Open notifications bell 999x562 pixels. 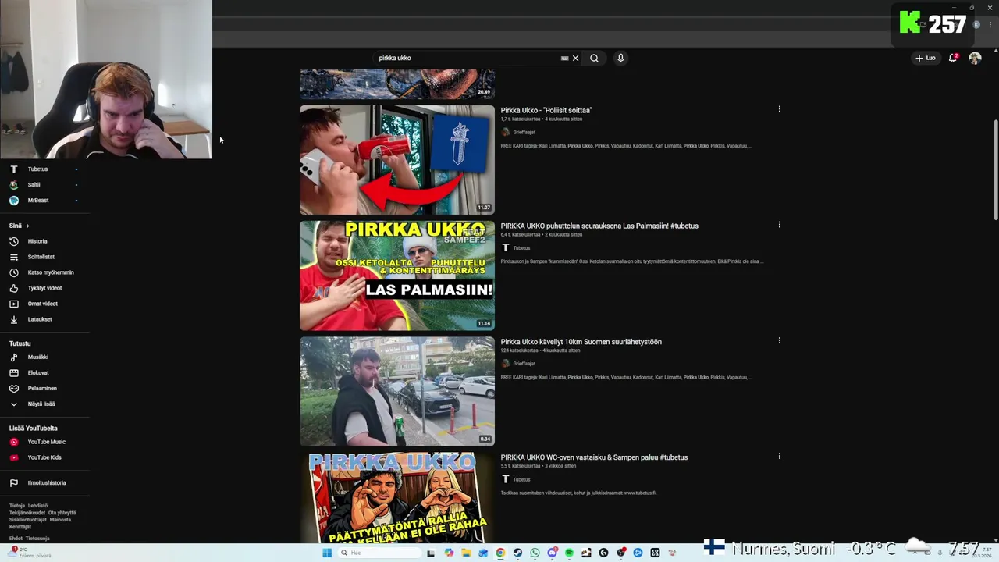click(x=953, y=58)
